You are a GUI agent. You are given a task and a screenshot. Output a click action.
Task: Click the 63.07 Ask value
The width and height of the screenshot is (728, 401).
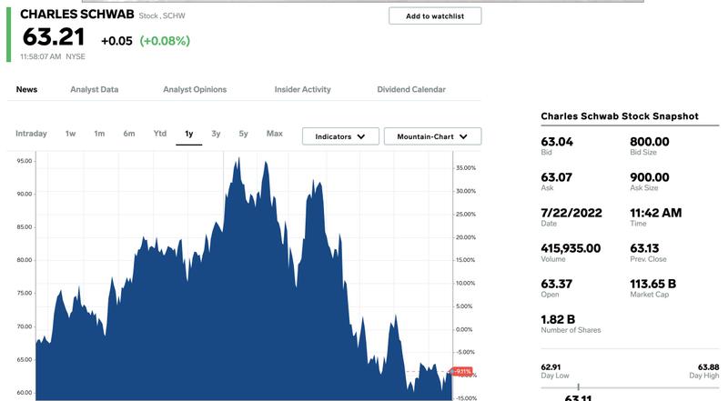556,177
